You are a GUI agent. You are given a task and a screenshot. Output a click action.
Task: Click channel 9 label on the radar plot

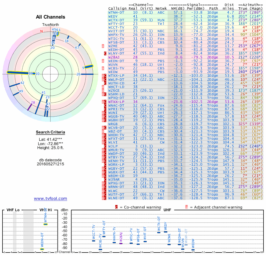coord(83,68)
